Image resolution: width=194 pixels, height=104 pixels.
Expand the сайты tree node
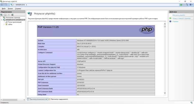pyautogui.click(x=4, y=25)
